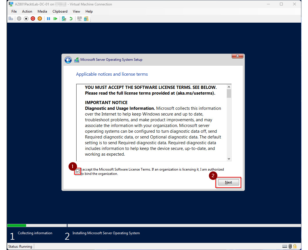The image size is (308, 250).
Task: Minimize the Virtual Machine Connection window
Action: (x=268, y=4)
